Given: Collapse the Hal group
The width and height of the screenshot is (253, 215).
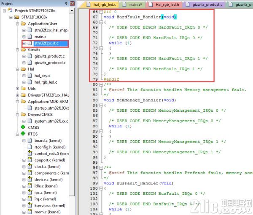Looking at the screenshot, I should [17, 69].
